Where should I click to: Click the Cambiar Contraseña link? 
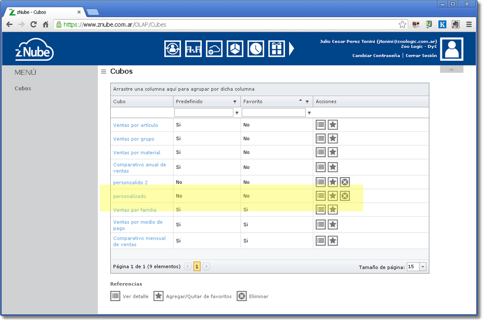(x=376, y=56)
